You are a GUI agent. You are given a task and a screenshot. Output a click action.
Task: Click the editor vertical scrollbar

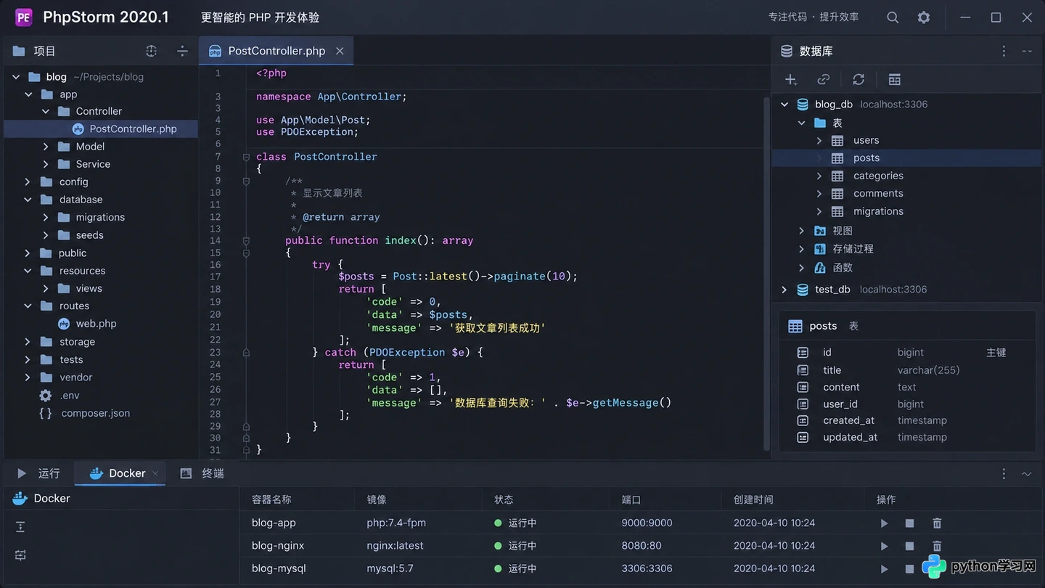coord(766,272)
